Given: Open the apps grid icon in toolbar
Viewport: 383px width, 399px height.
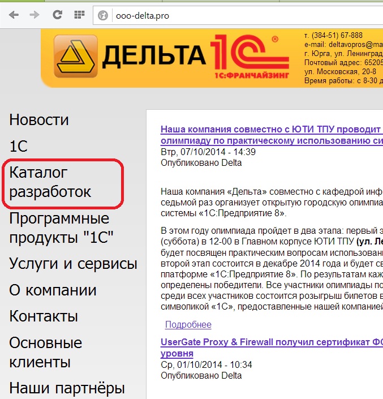Looking at the screenshot, I should tap(79, 15).
